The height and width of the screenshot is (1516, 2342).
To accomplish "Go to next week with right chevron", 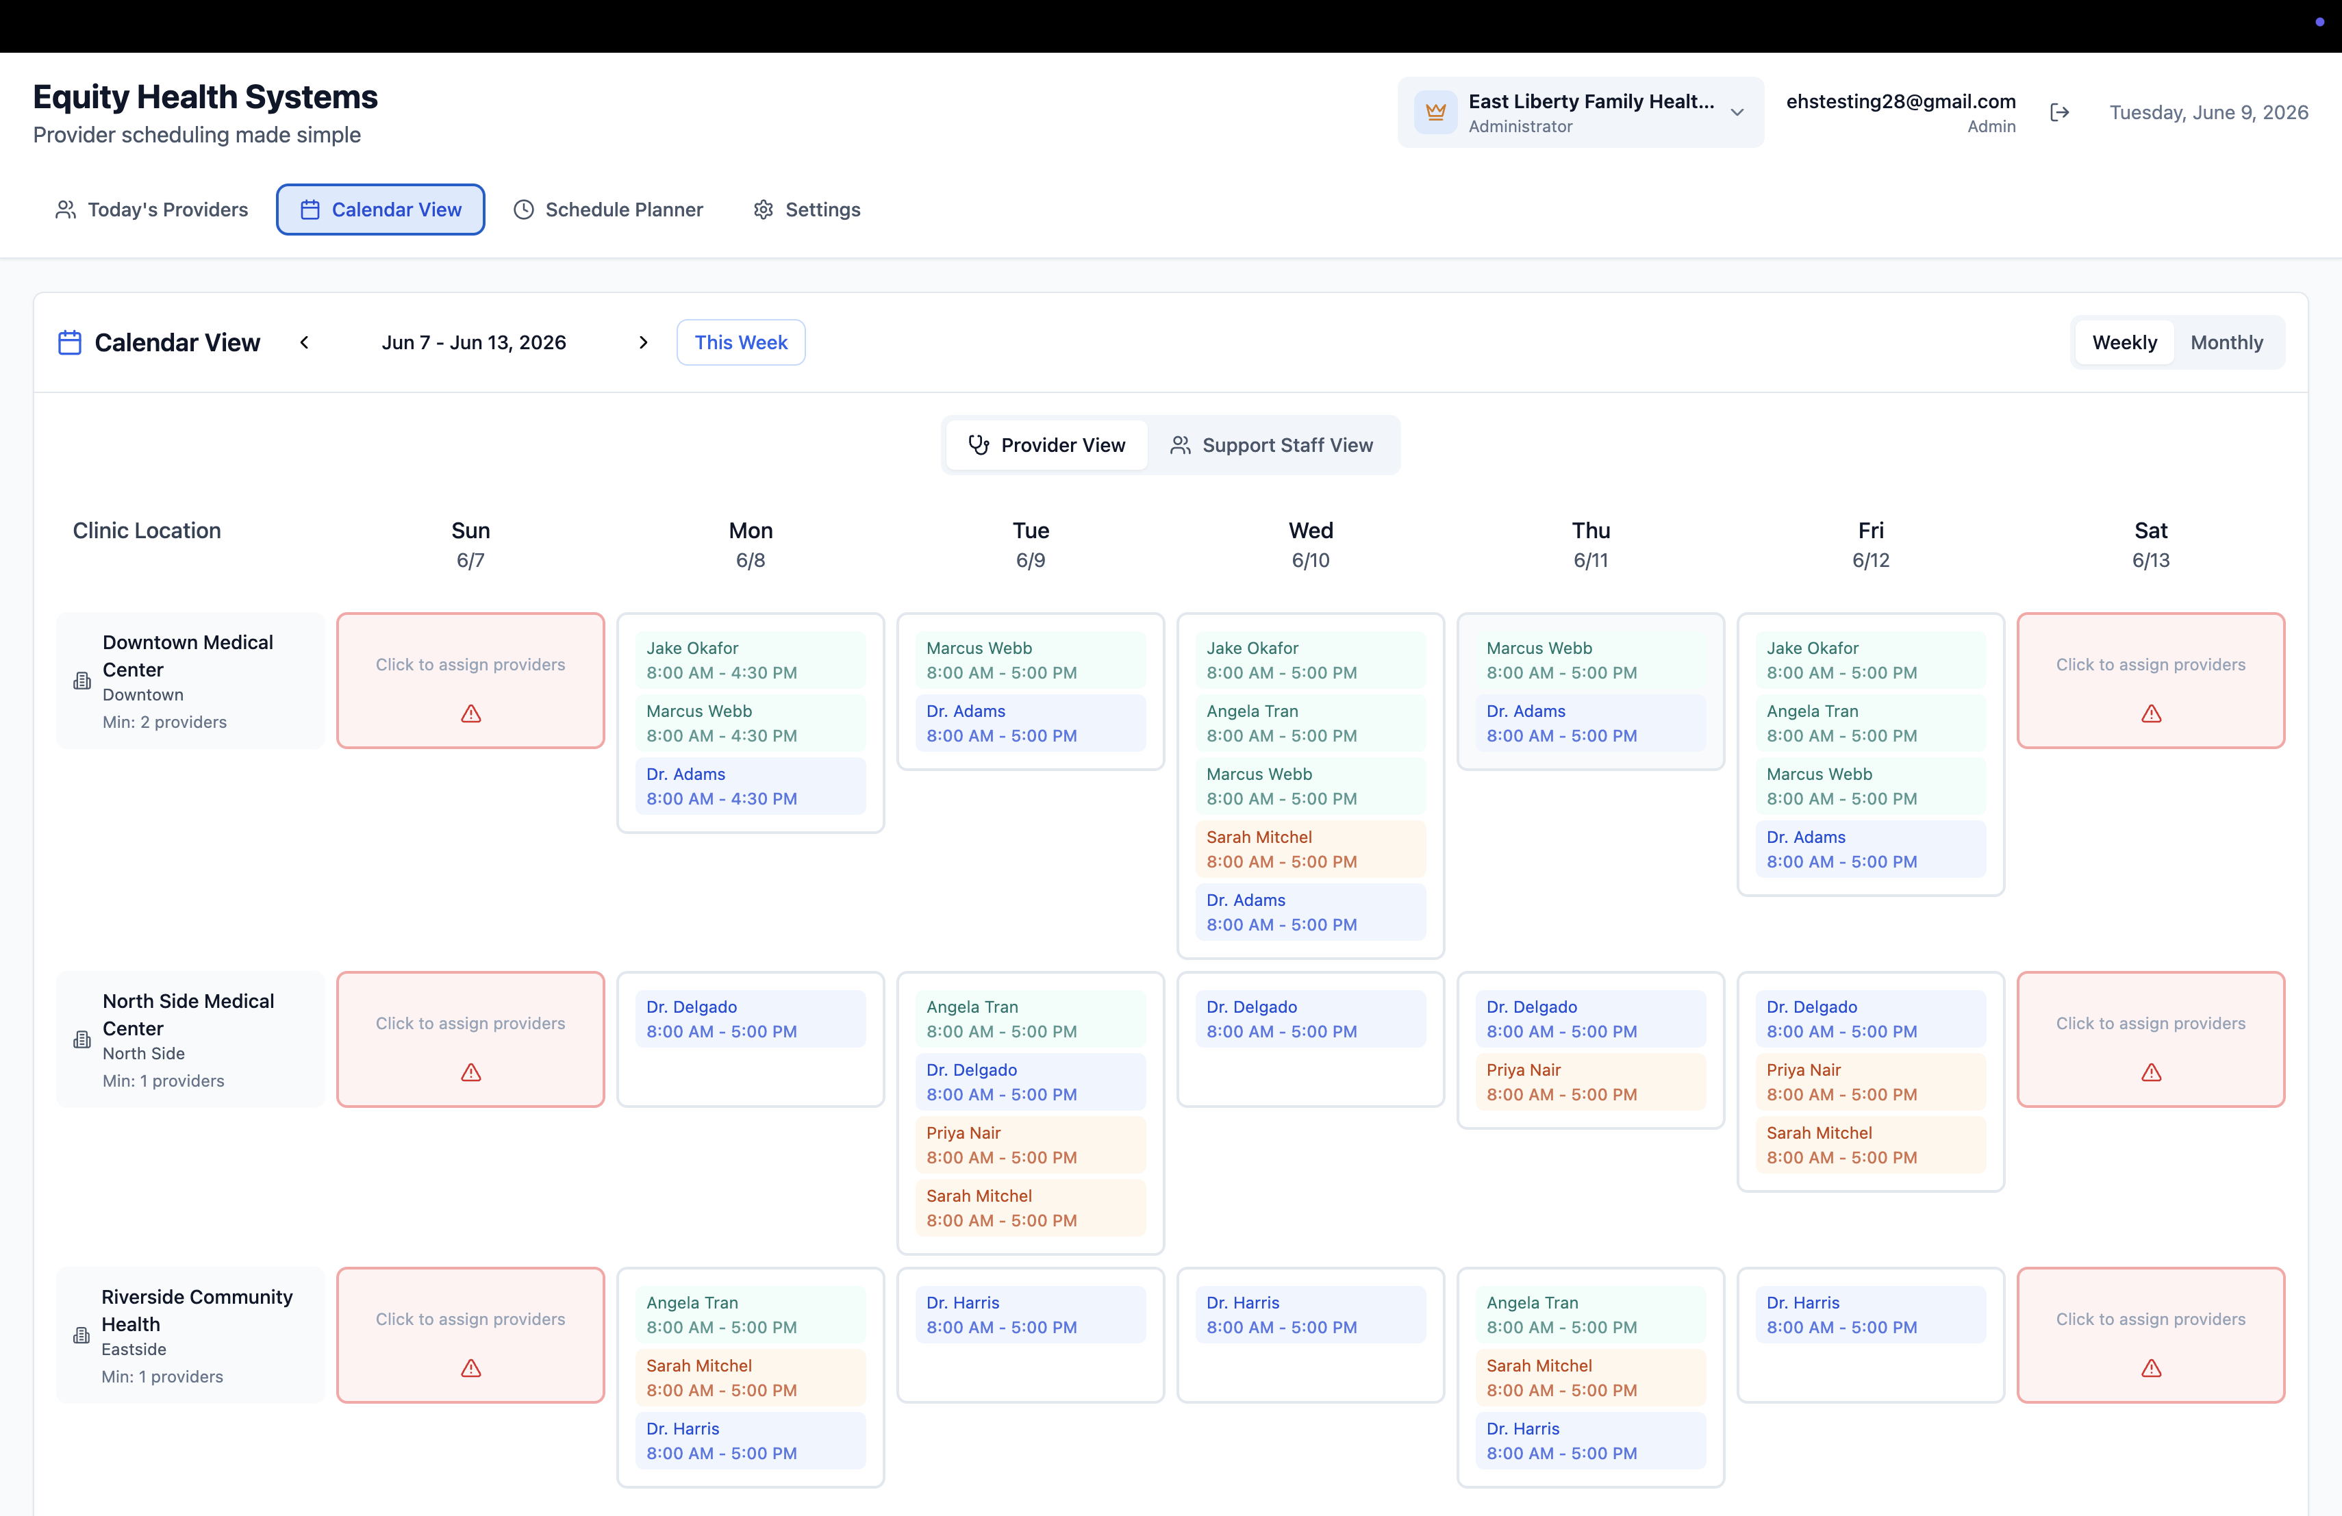I will (x=644, y=342).
